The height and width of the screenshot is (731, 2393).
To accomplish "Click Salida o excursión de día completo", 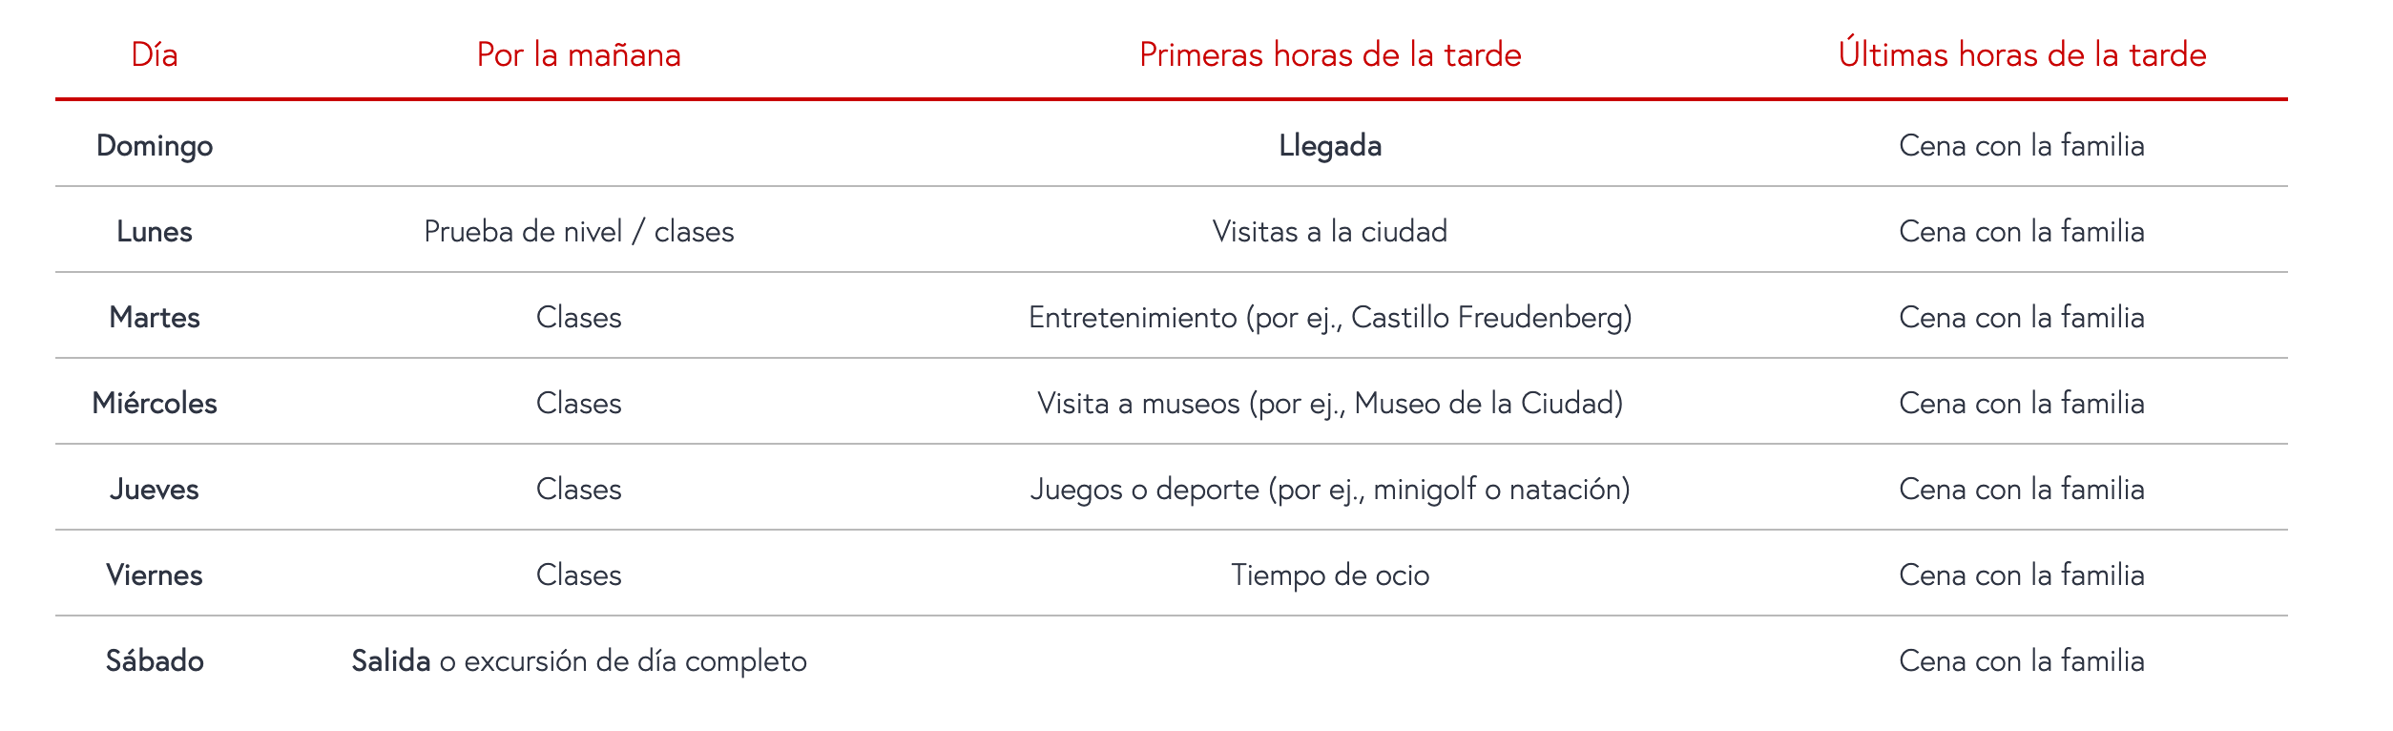I will [579, 661].
